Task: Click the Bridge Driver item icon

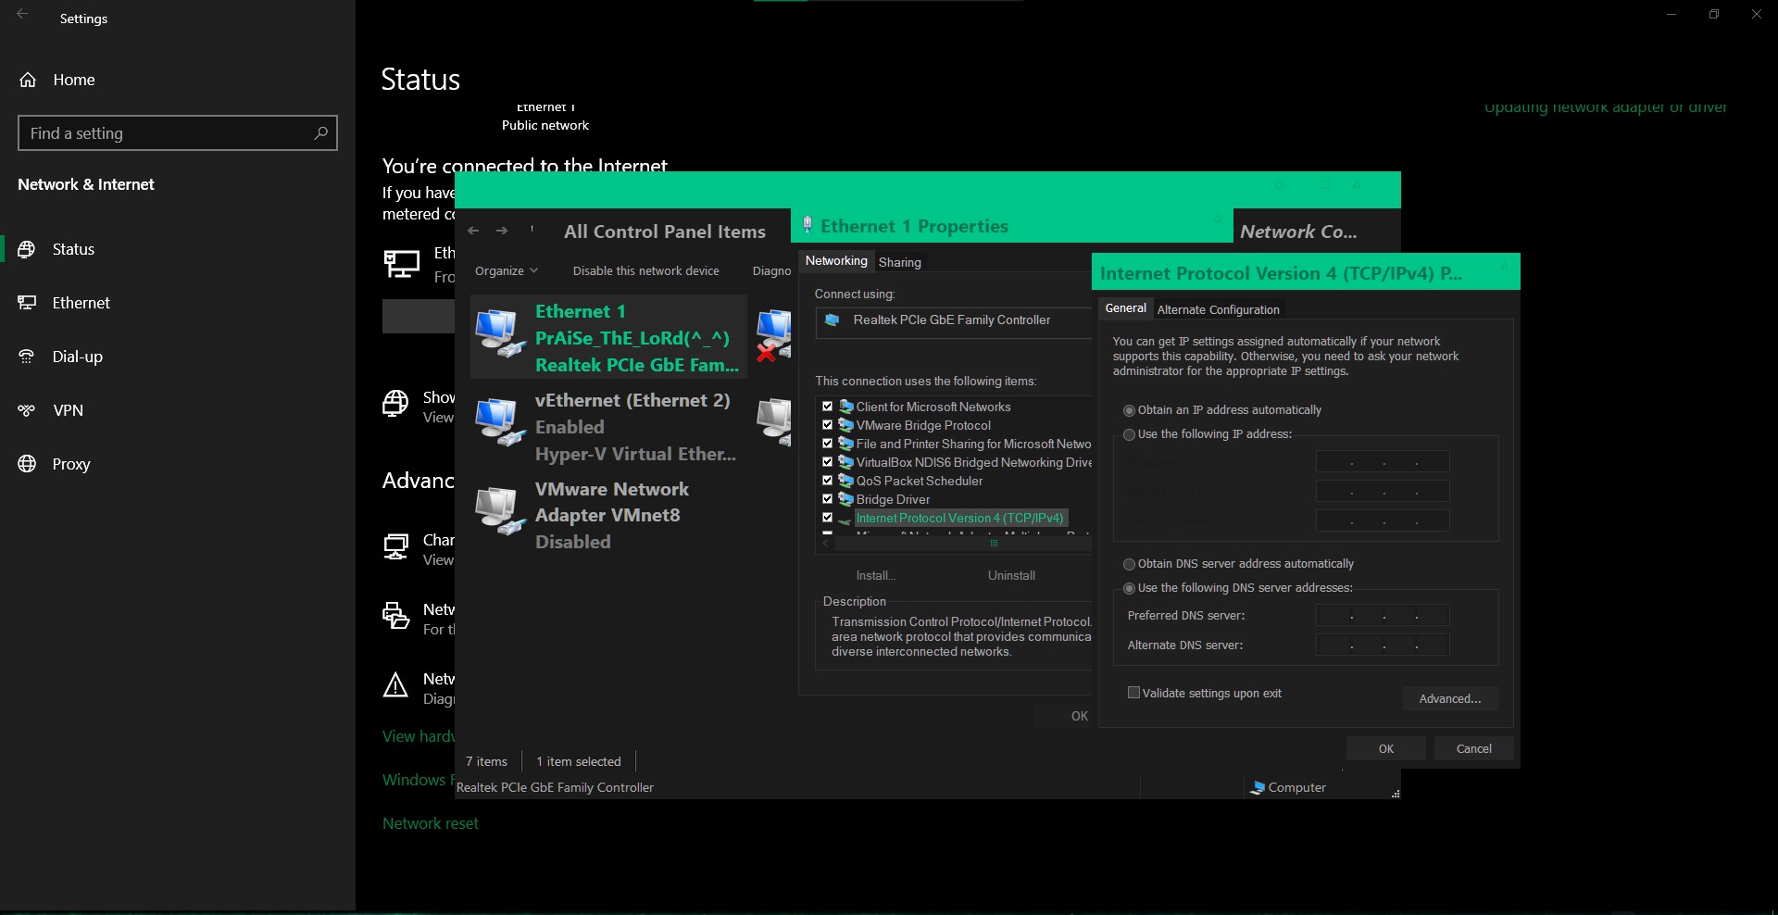Action: tap(845, 499)
